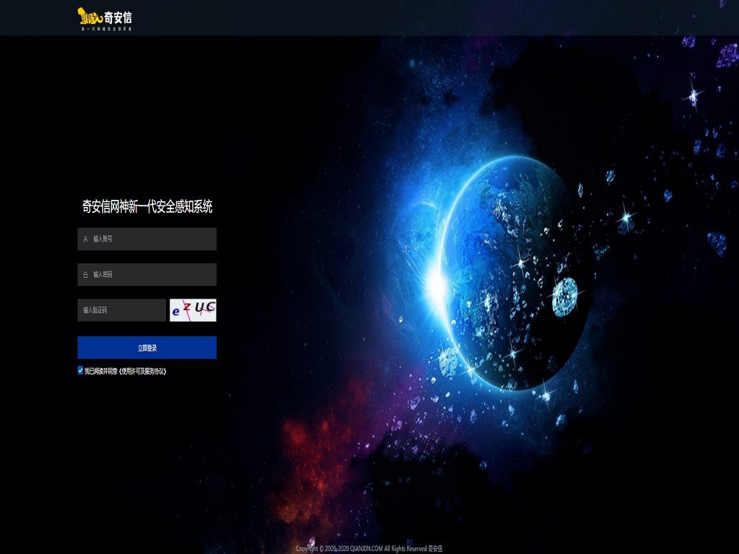Click the padlock icon in password field

coord(85,275)
